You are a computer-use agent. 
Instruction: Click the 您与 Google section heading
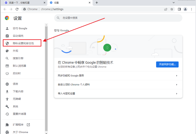(x=61, y=30)
